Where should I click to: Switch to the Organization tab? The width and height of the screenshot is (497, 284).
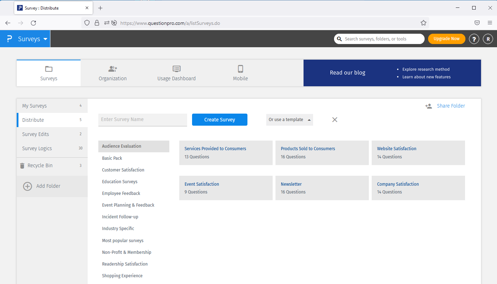(113, 73)
